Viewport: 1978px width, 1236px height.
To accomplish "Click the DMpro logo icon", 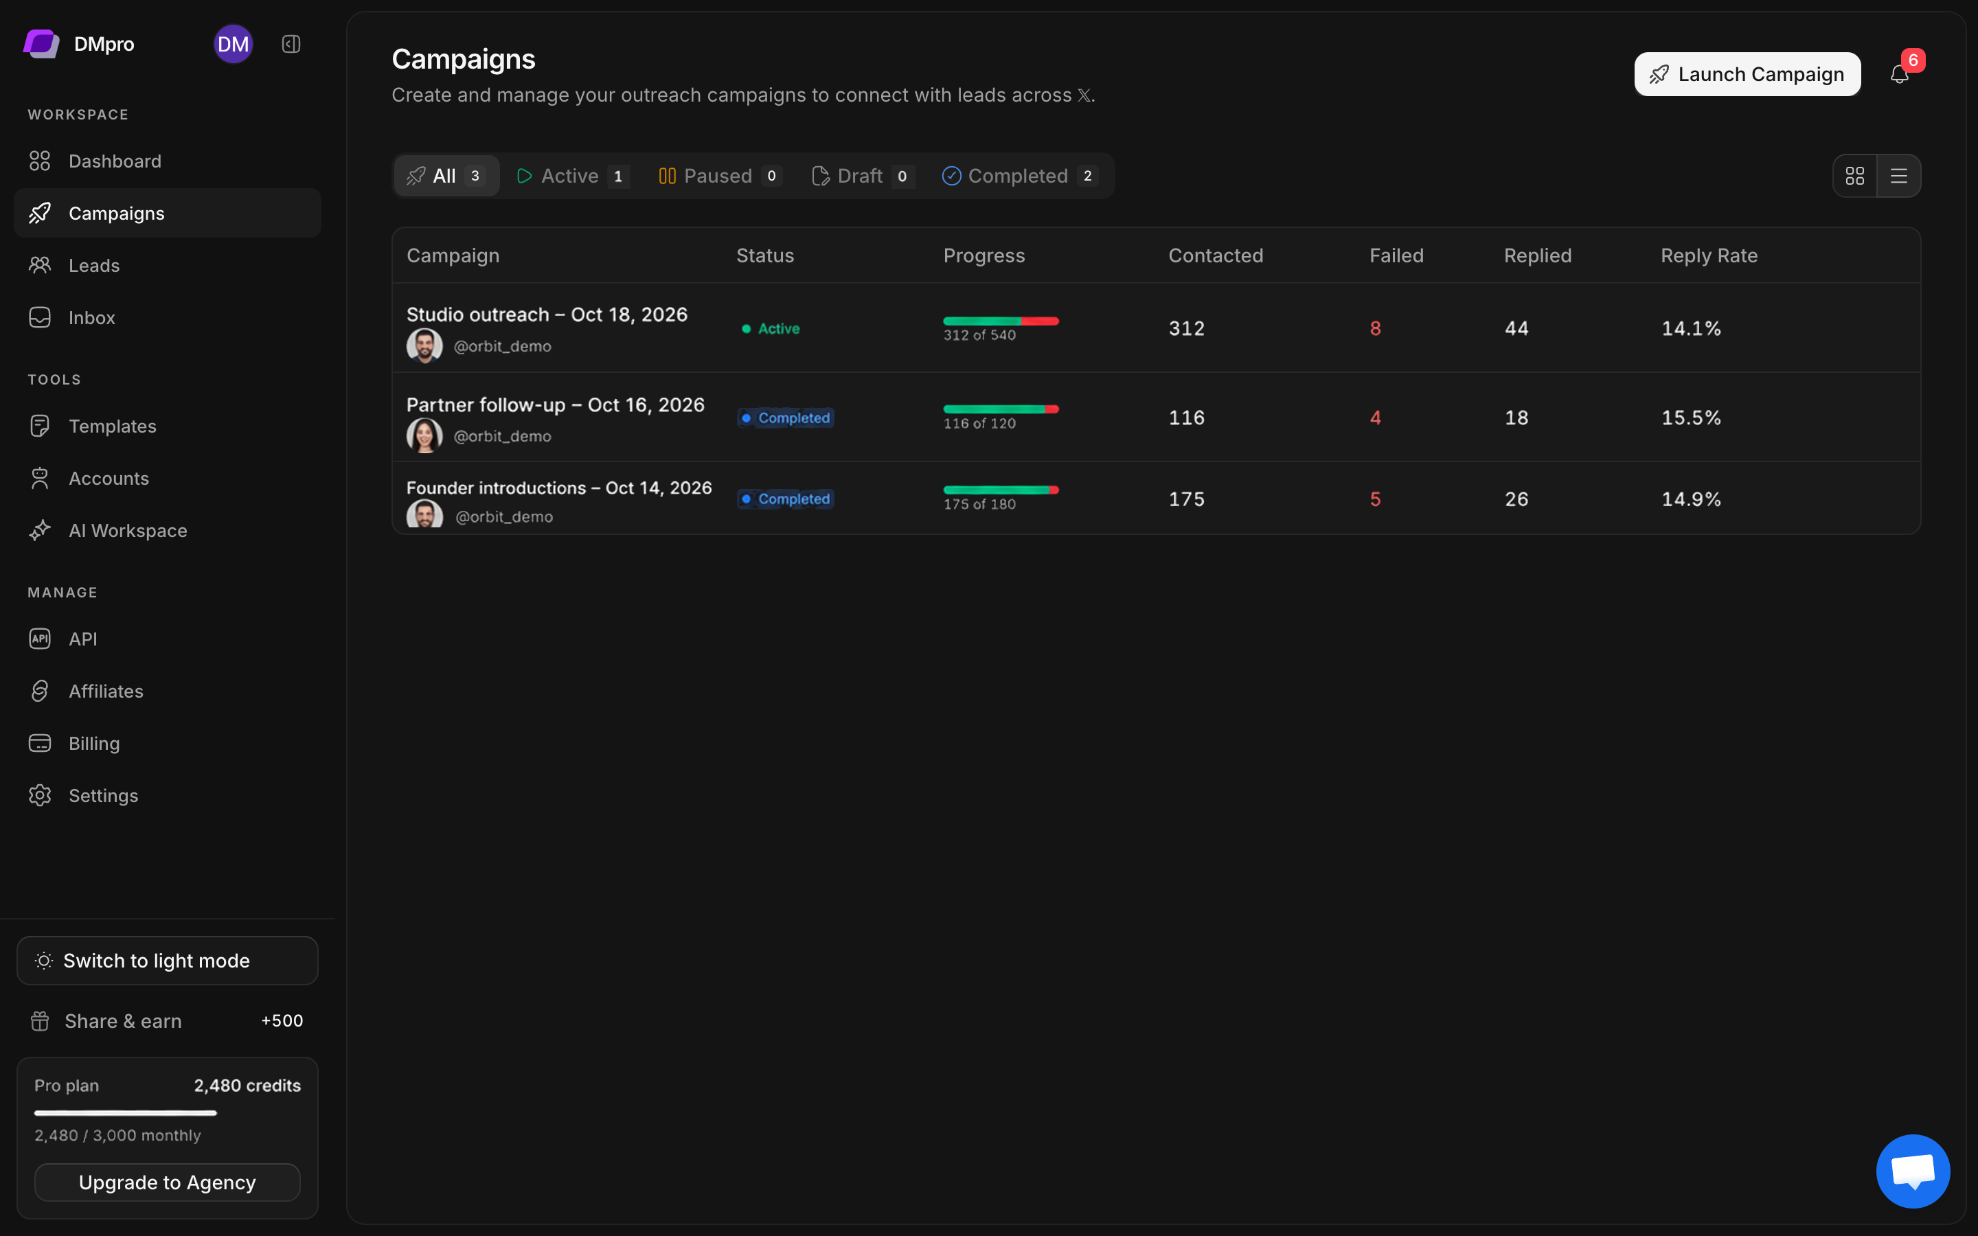I will [x=42, y=44].
